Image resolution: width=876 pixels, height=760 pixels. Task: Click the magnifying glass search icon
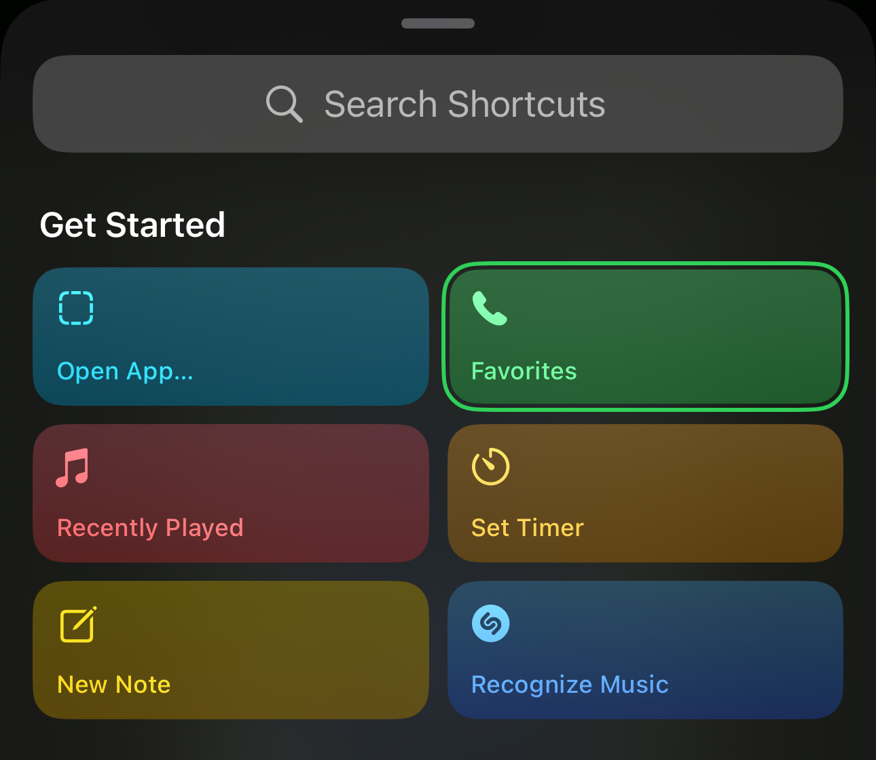click(284, 104)
